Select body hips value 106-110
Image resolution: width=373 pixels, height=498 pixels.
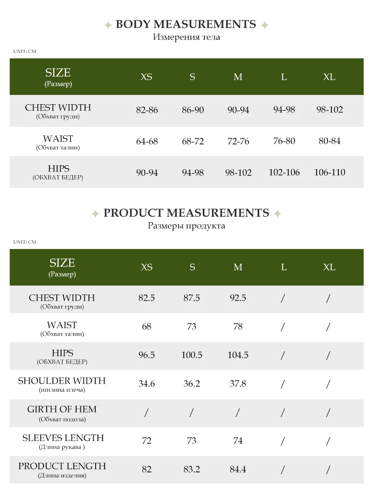pyautogui.click(x=329, y=172)
